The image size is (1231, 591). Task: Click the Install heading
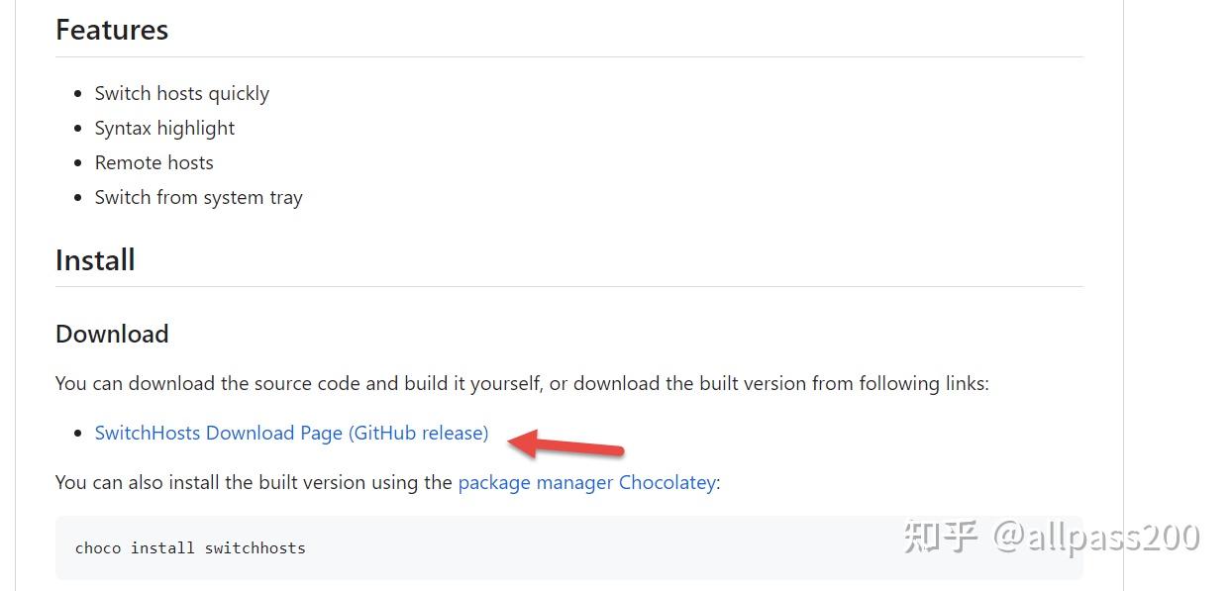pyautogui.click(x=95, y=260)
